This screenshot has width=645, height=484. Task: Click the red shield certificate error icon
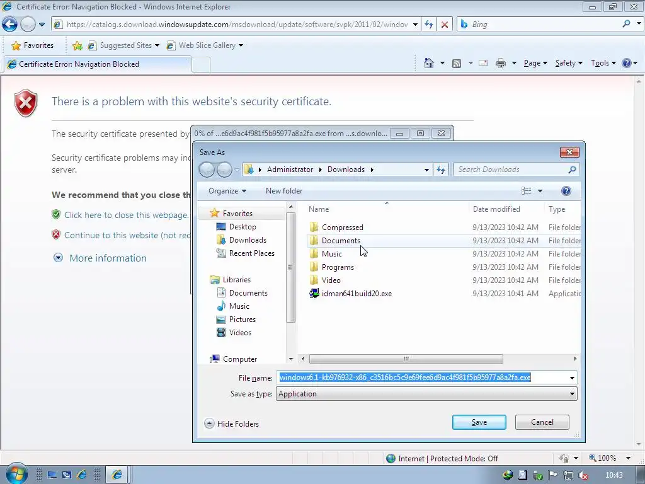point(25,103)
